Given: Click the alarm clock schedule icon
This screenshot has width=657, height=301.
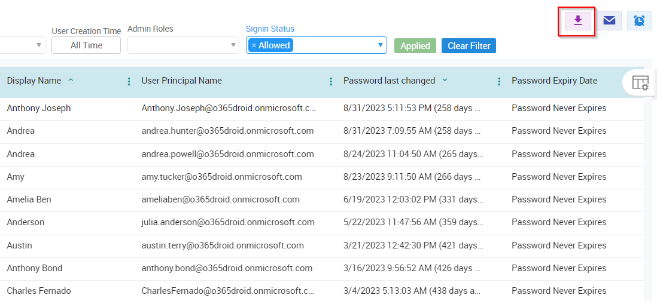Looking at the screenshot, I should point(639,20).
